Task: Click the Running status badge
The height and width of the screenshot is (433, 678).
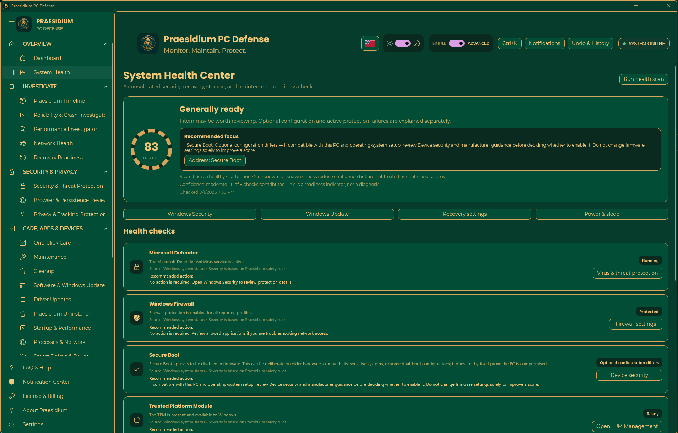Action: (650, 261)
